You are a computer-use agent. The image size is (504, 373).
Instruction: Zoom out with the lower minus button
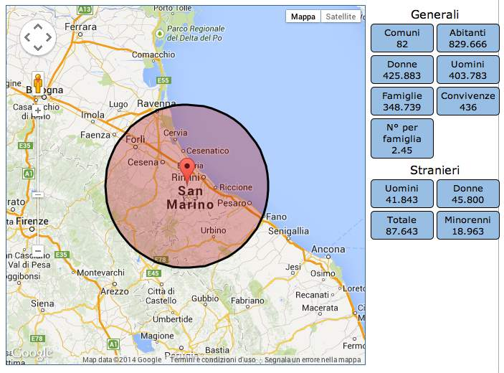tap(38, 251)
